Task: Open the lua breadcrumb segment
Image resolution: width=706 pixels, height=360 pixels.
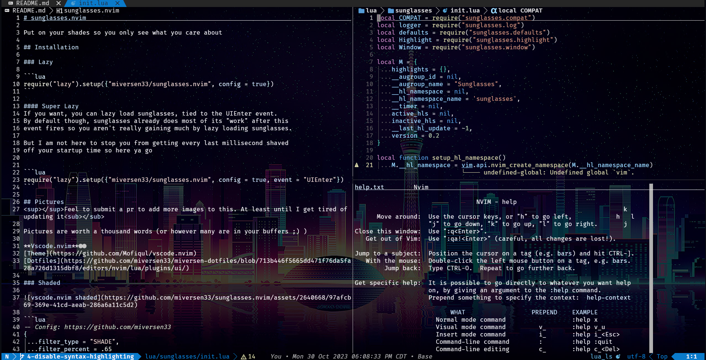Action: pyautogui.click(x=371, y=10)
